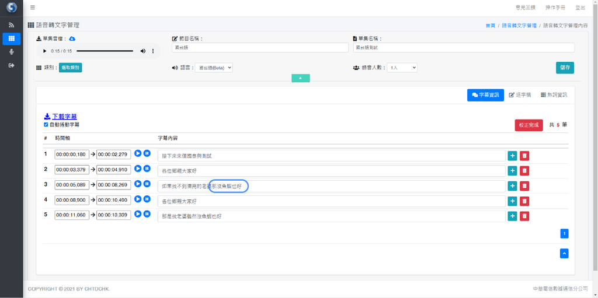Image resolution: width=598 pixels, height=298 pixels.
Task: Edit row 5 subtitle text field
Action: (332, 216)
